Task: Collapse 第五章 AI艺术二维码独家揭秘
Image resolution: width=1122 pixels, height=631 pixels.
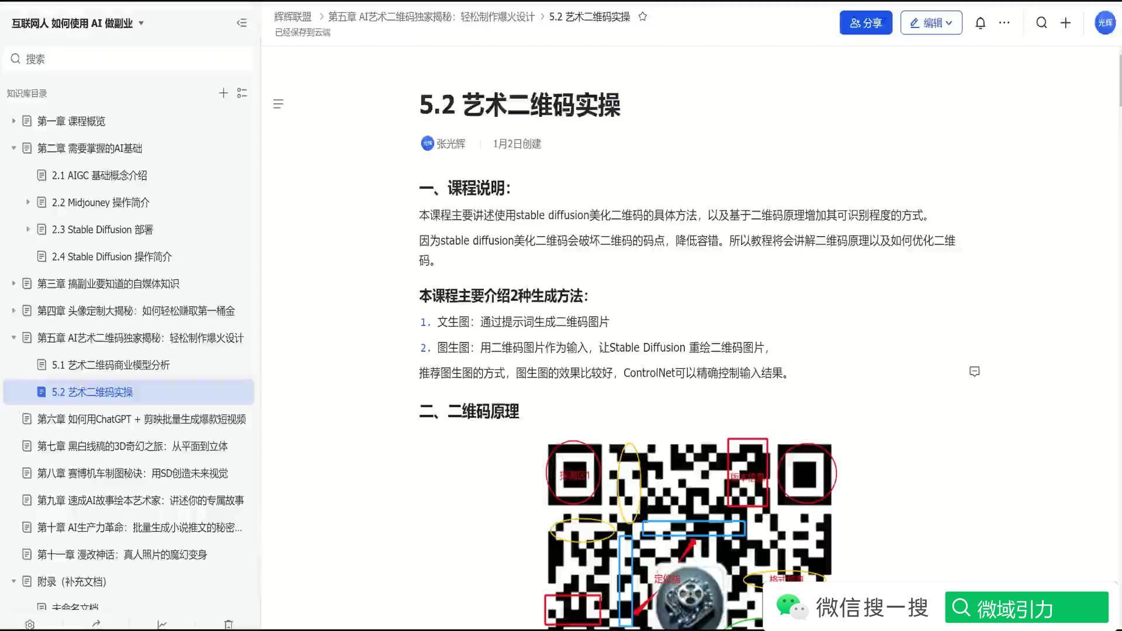Action: [x=13, y=338]
